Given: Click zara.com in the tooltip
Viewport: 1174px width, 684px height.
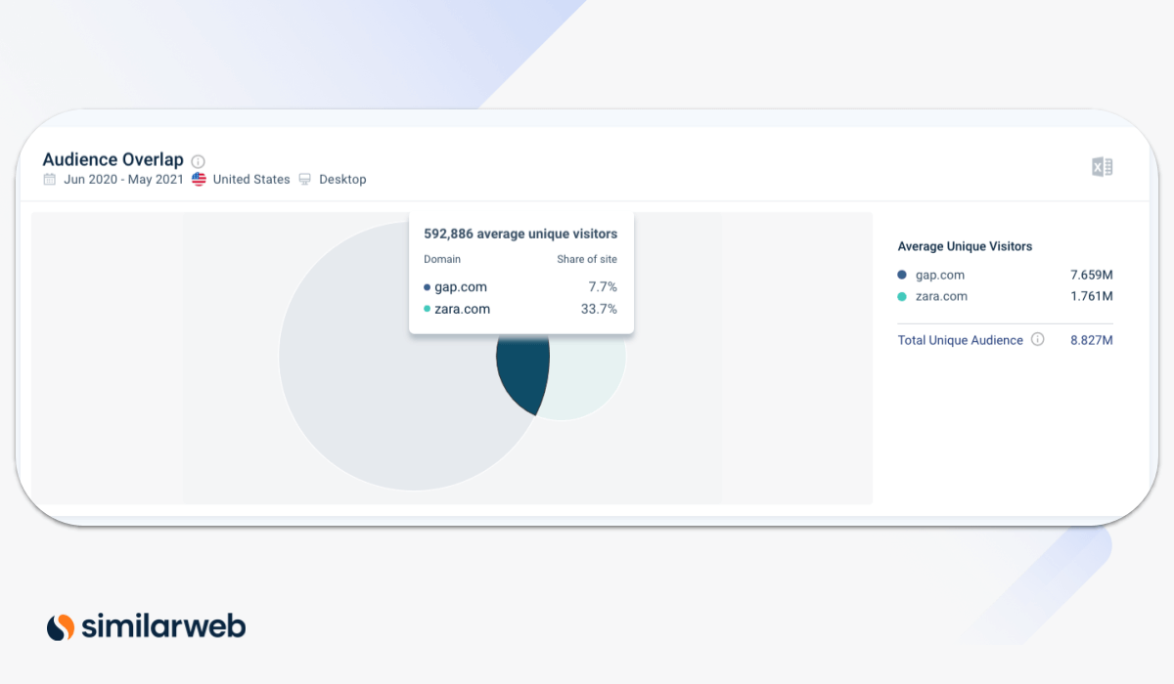Looking at the screenshot, I should (x=463, y=309).
